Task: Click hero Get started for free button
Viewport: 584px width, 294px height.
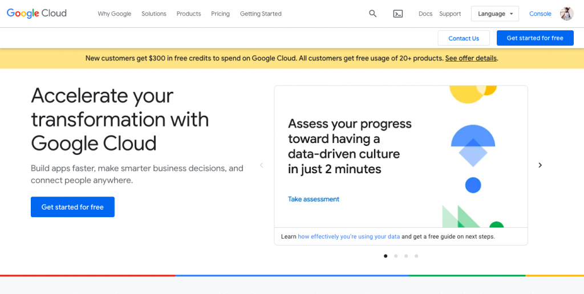Action: 72,207
